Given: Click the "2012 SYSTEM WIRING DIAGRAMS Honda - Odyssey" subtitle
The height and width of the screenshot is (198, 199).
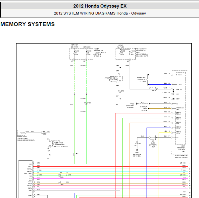Looking at the screenshot, I should [100, 13].
